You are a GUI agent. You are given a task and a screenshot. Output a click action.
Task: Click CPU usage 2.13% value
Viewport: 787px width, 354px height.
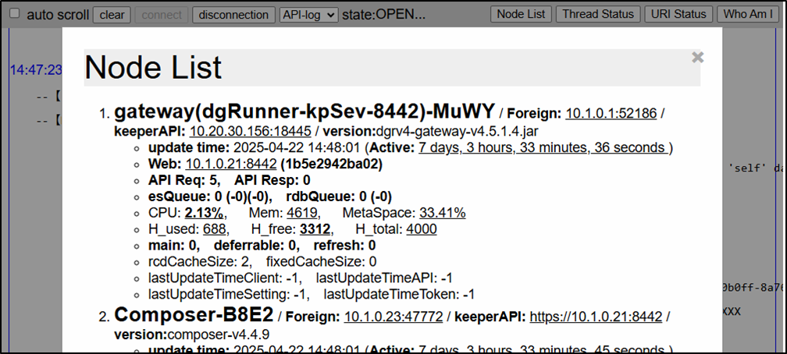click(x=205, y=213)
